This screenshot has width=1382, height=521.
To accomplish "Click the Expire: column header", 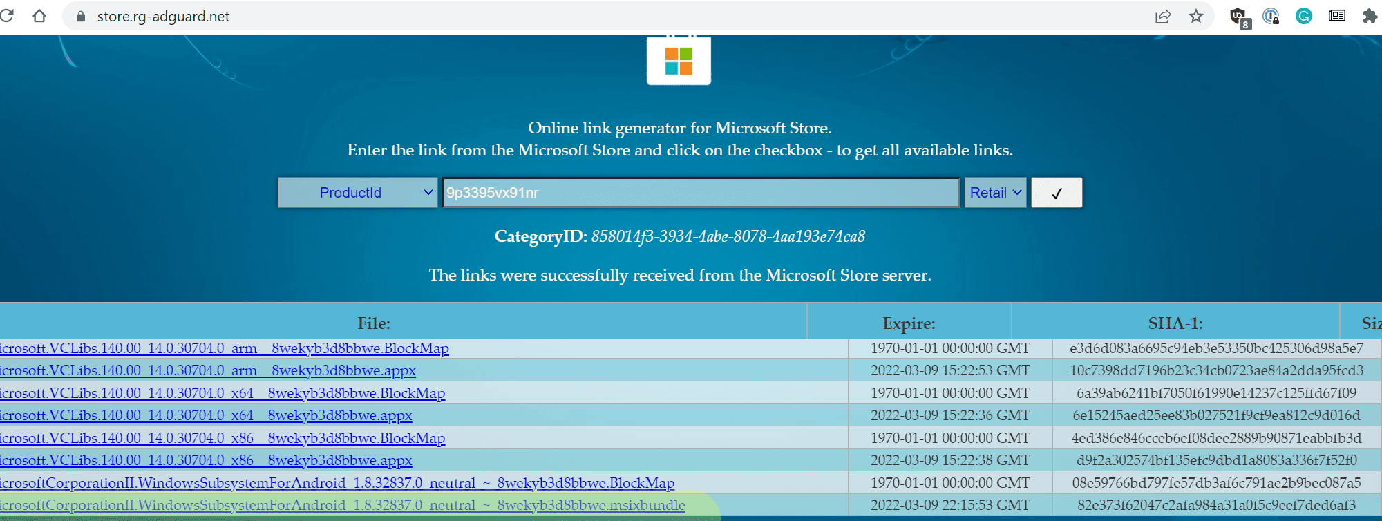I will [909, 323].
